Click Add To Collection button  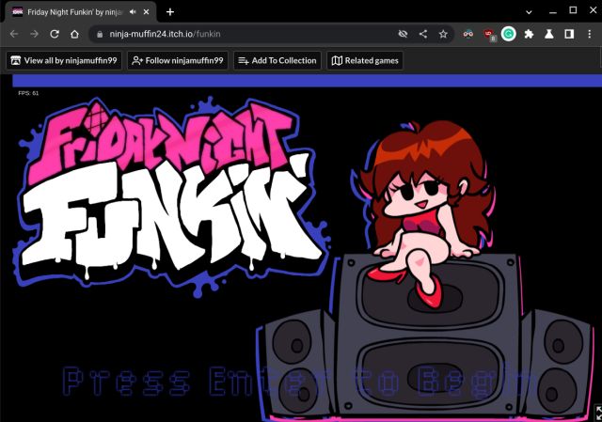[277, 60]
